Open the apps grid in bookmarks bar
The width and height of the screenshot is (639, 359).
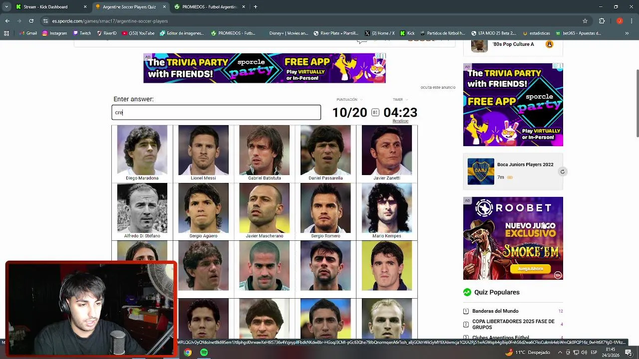point(6,33)
